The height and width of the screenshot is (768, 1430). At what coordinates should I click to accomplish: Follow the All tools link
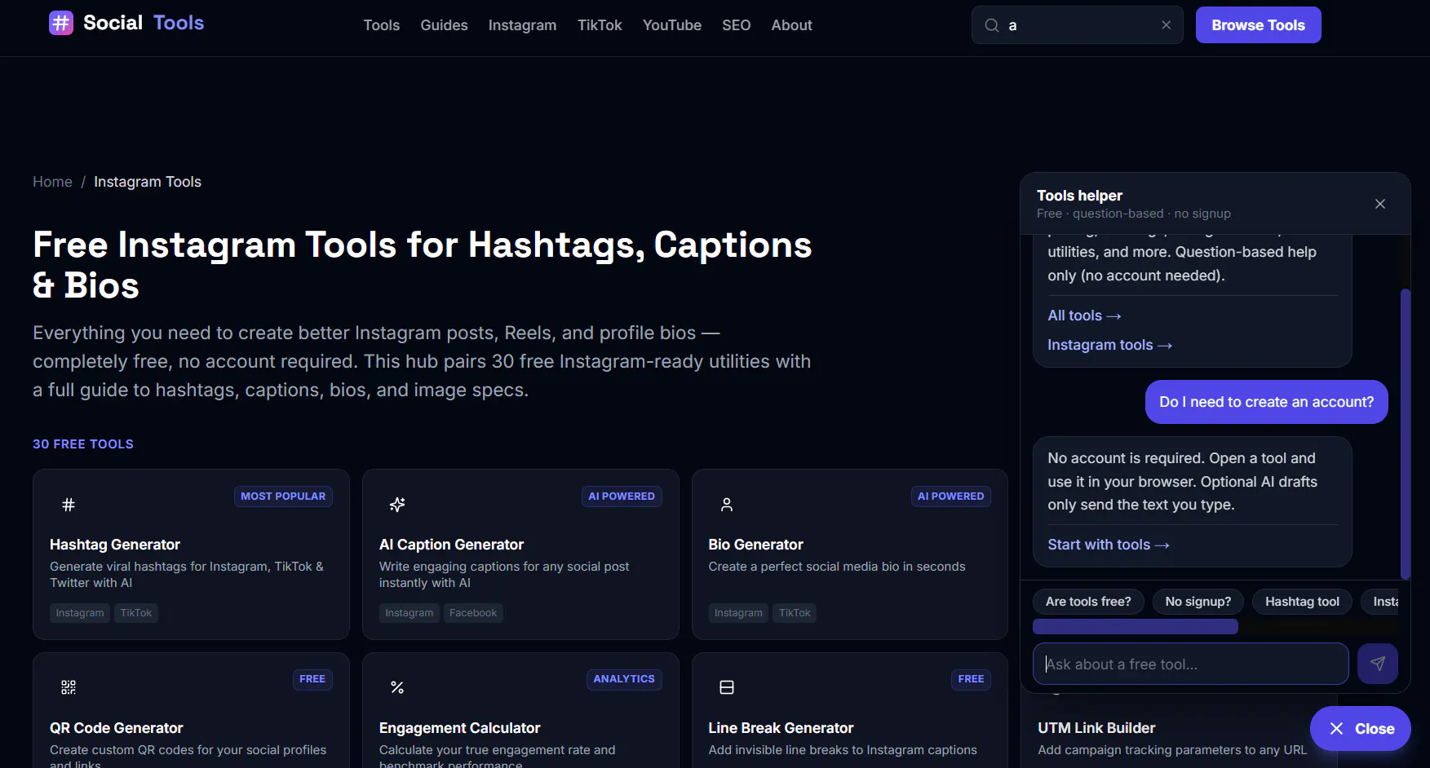pos(1084,316)
